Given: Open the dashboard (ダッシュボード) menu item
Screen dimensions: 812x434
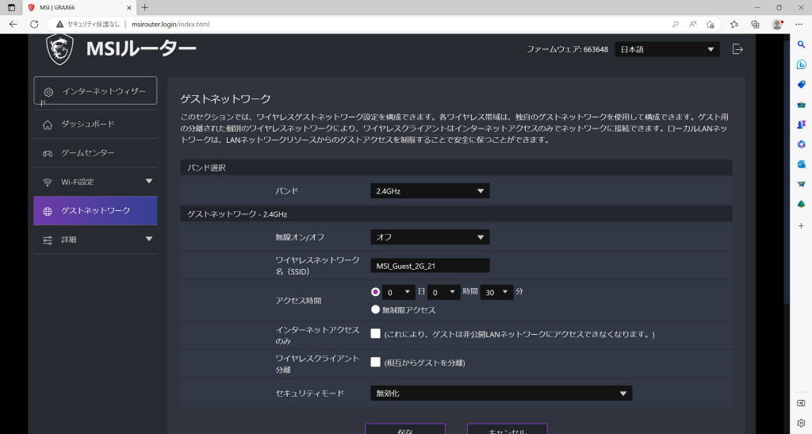Looking at the screenshot, I should pyautogui.click(x=95, y=125).
